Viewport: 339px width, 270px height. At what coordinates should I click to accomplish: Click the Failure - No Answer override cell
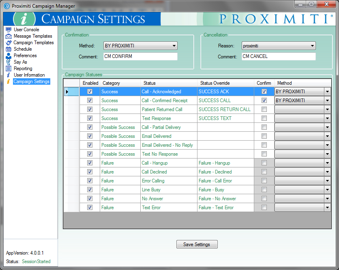tap(225, 199)
